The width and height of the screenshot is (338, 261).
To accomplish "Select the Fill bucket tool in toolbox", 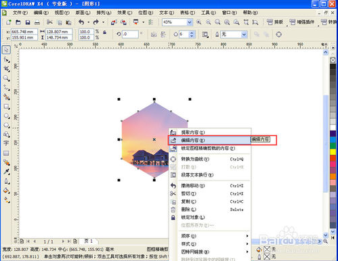I will (x=6, y=191).
